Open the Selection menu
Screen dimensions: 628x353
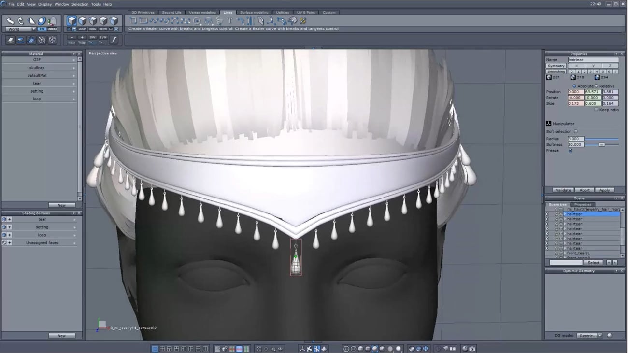[80, 4]
